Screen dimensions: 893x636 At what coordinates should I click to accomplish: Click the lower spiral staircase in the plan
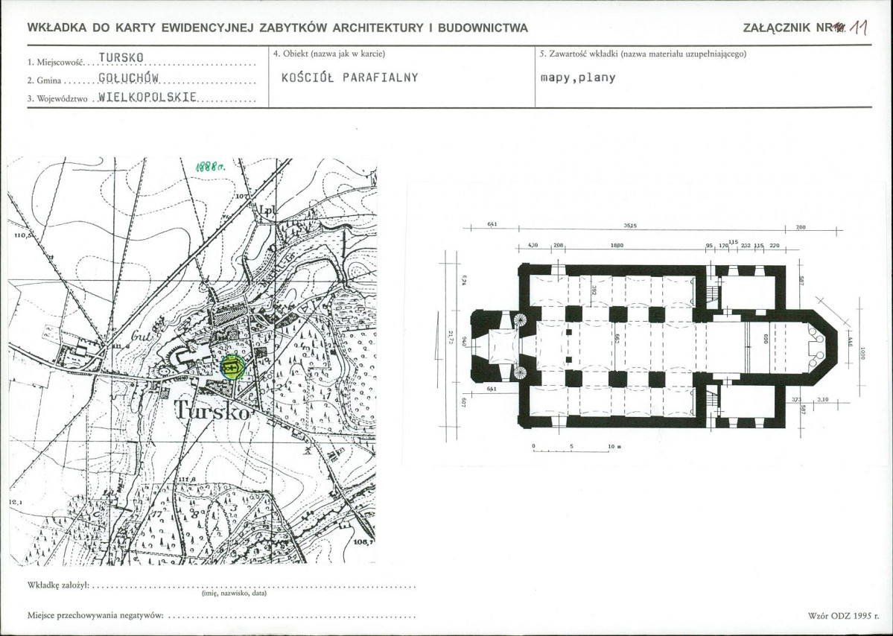coord(521,373)
